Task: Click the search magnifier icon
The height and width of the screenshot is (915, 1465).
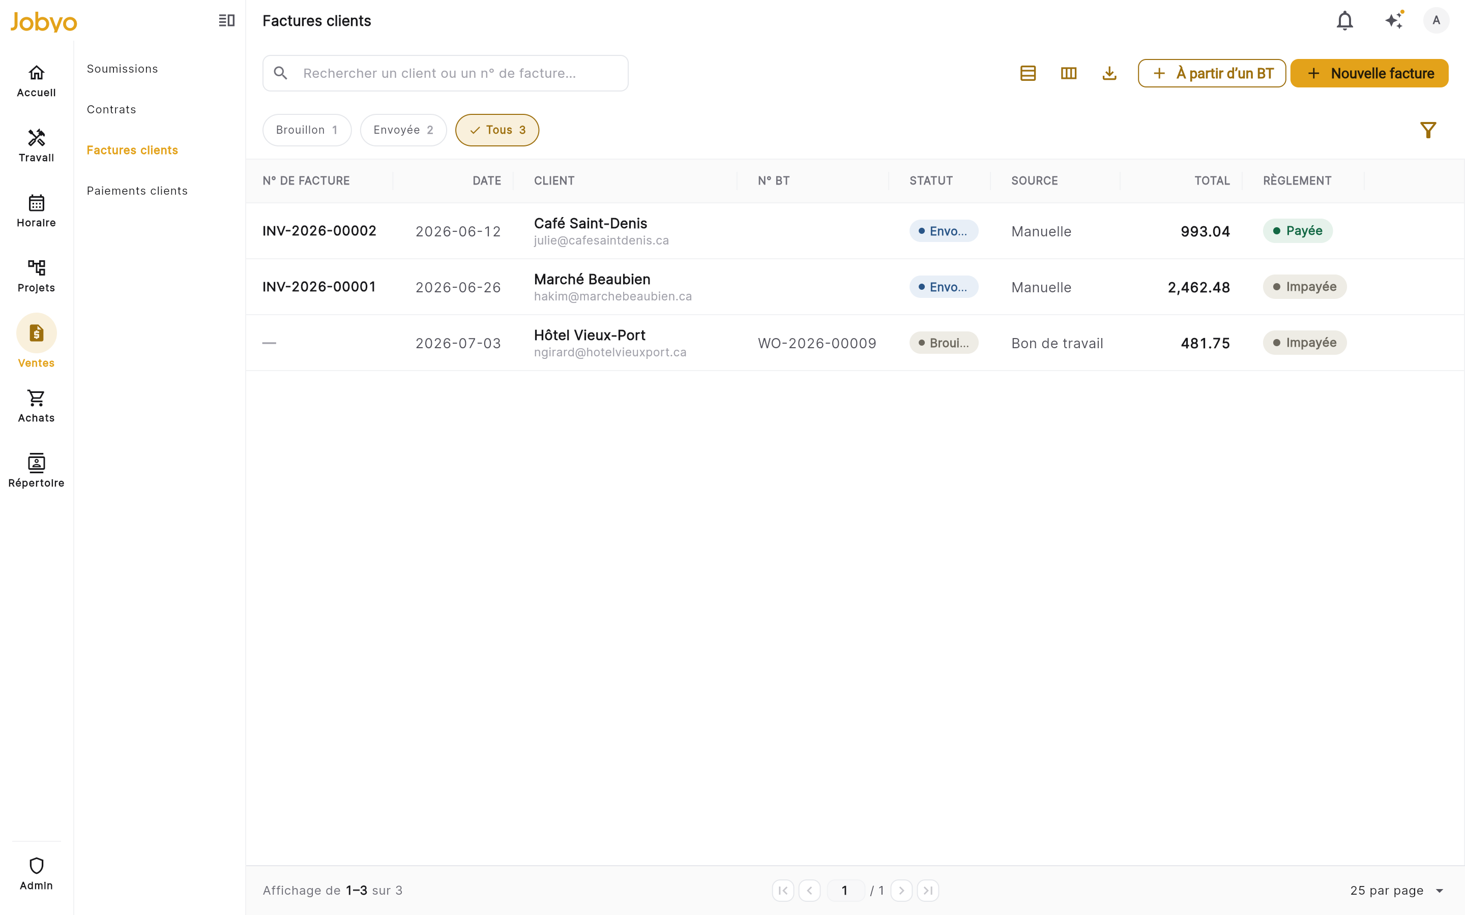Action: click(x=280, y=73)
